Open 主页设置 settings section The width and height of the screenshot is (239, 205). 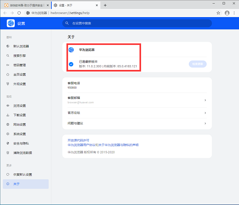25,75
